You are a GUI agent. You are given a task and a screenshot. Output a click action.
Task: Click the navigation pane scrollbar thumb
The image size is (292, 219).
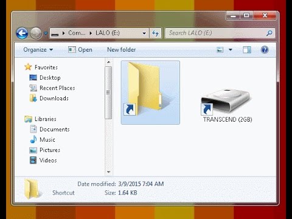[108, 92]
